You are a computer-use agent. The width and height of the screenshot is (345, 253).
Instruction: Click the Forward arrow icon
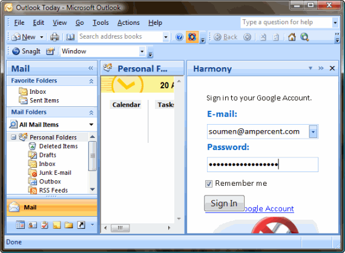point(248,37)
